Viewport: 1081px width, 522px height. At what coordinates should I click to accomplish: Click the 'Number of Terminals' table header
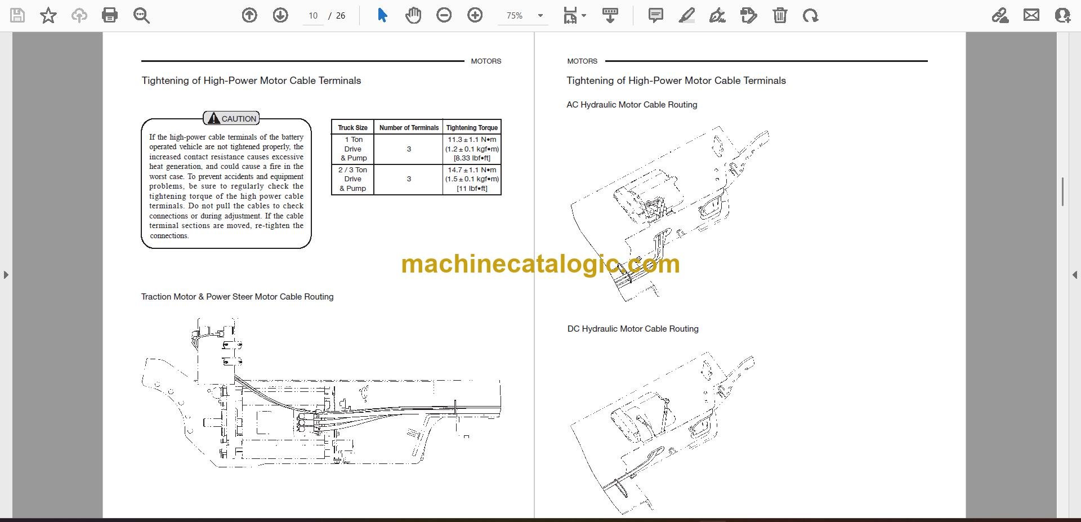coord(409,128)
